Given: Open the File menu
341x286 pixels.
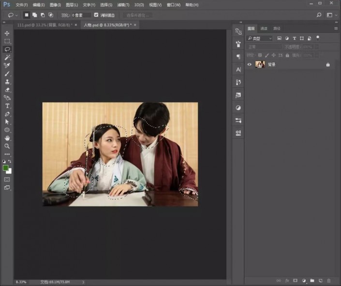Looking at the screenshot, I should click(22, 5).
